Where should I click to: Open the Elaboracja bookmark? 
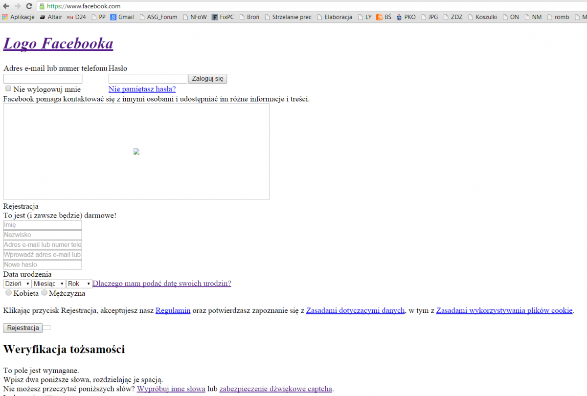[x=335, y=17]
